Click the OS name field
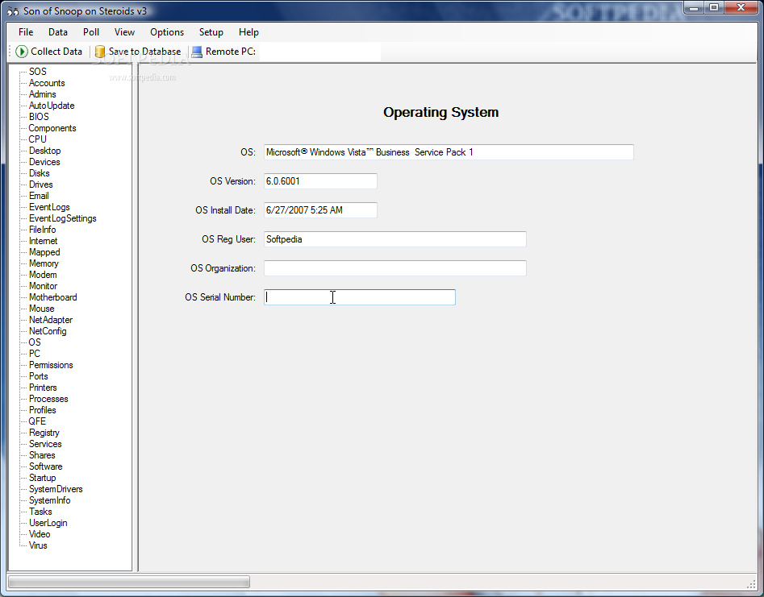Screen dimensions: 764x597 pos(449,152)
